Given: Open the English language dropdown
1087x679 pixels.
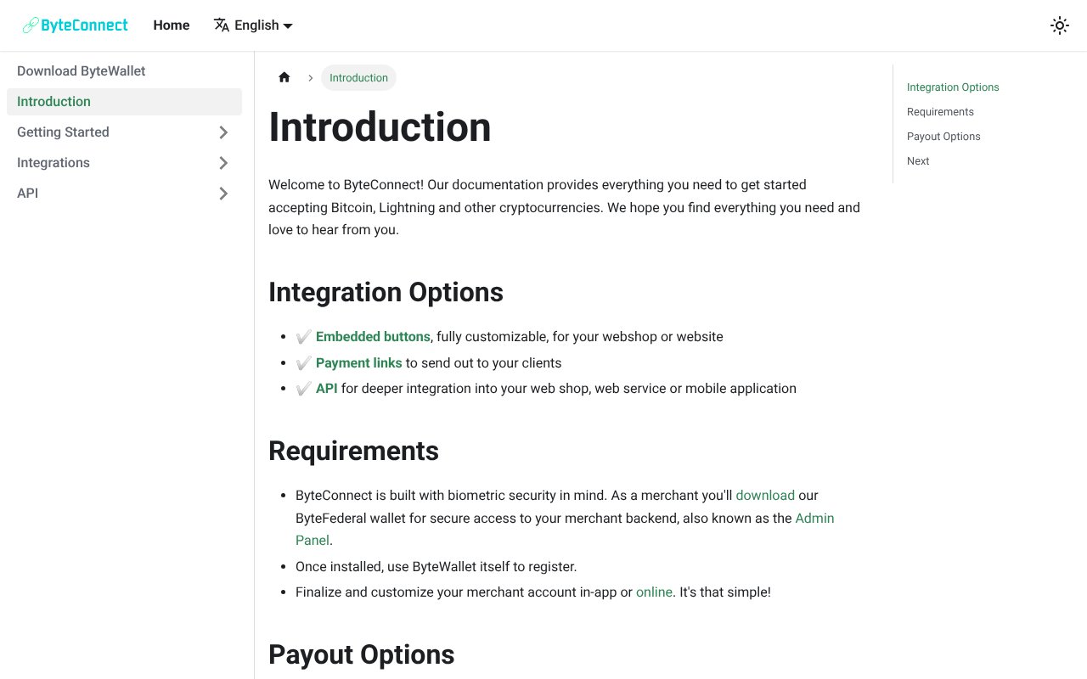Looking at the screenshot, I should tap(255, 25).
